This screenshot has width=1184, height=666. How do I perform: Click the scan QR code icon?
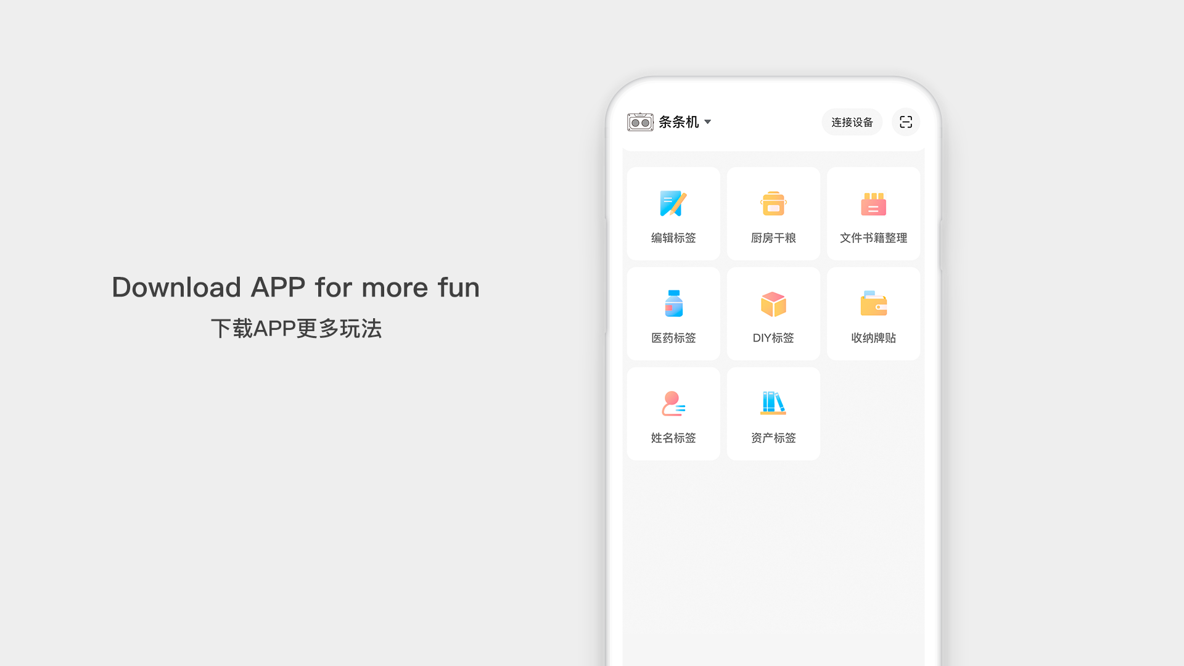905,122
